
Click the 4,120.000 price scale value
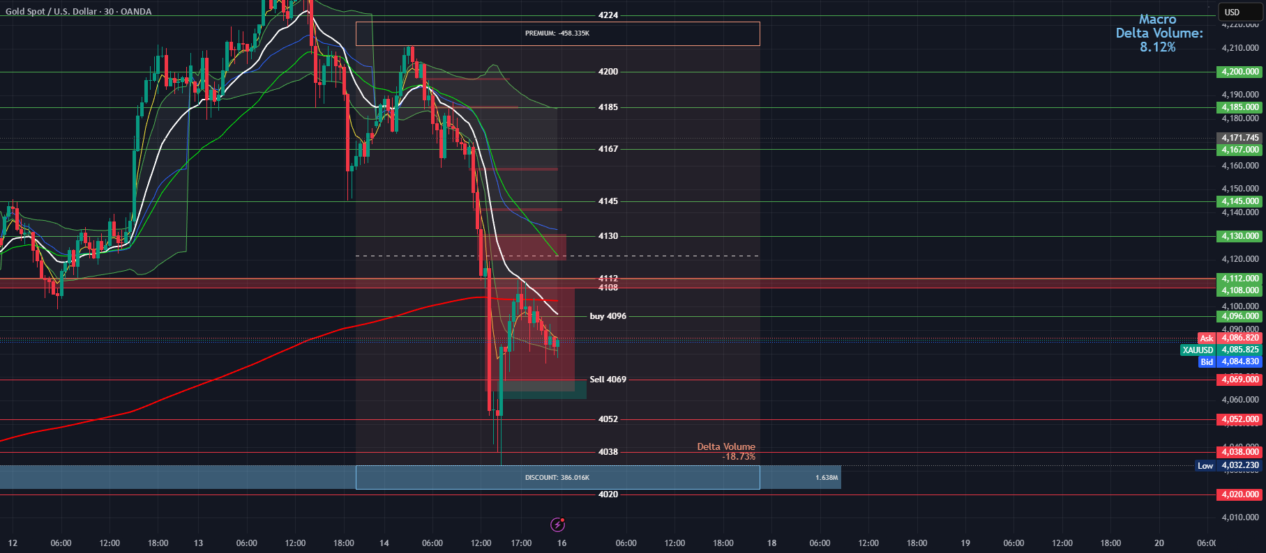click(1240, 259)
